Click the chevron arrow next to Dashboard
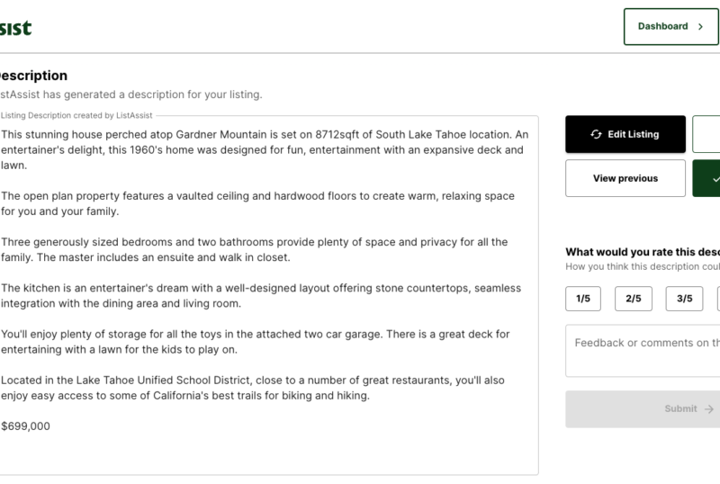The image size is (720, 484). (700, 27)
